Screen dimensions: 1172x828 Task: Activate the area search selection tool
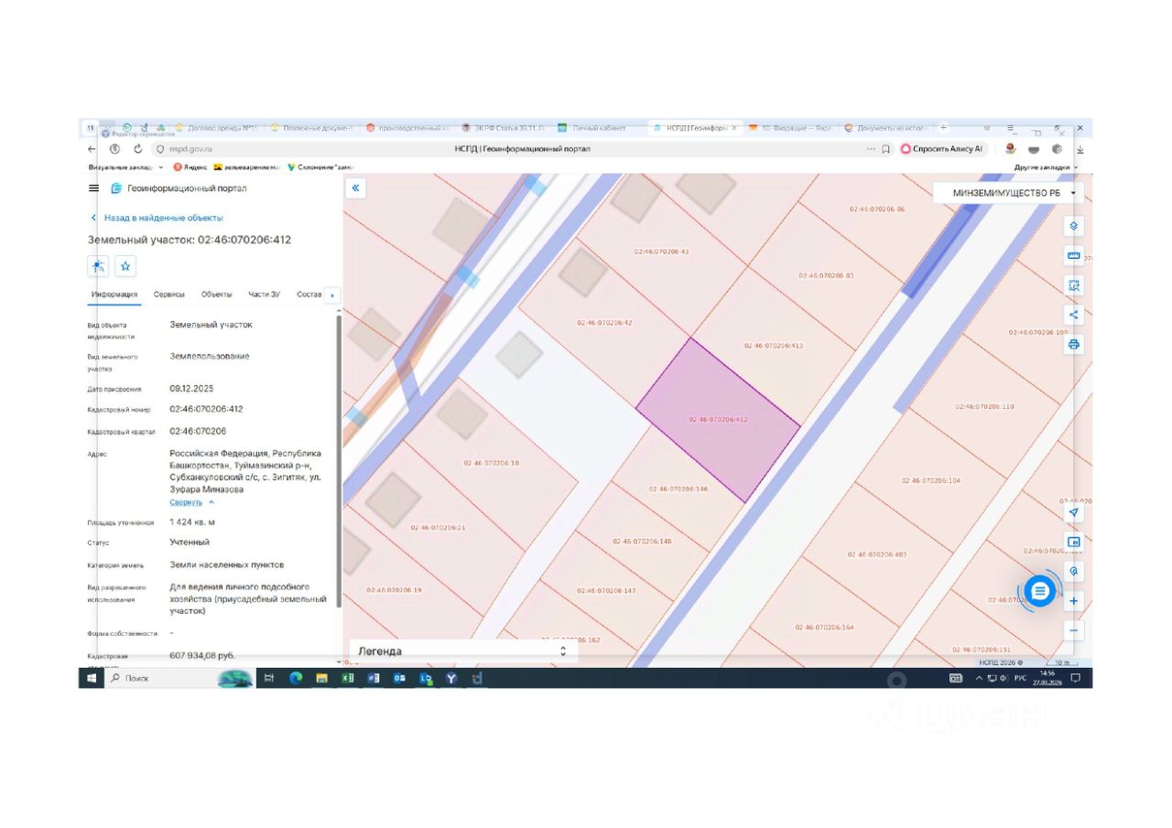(1074, 285)
